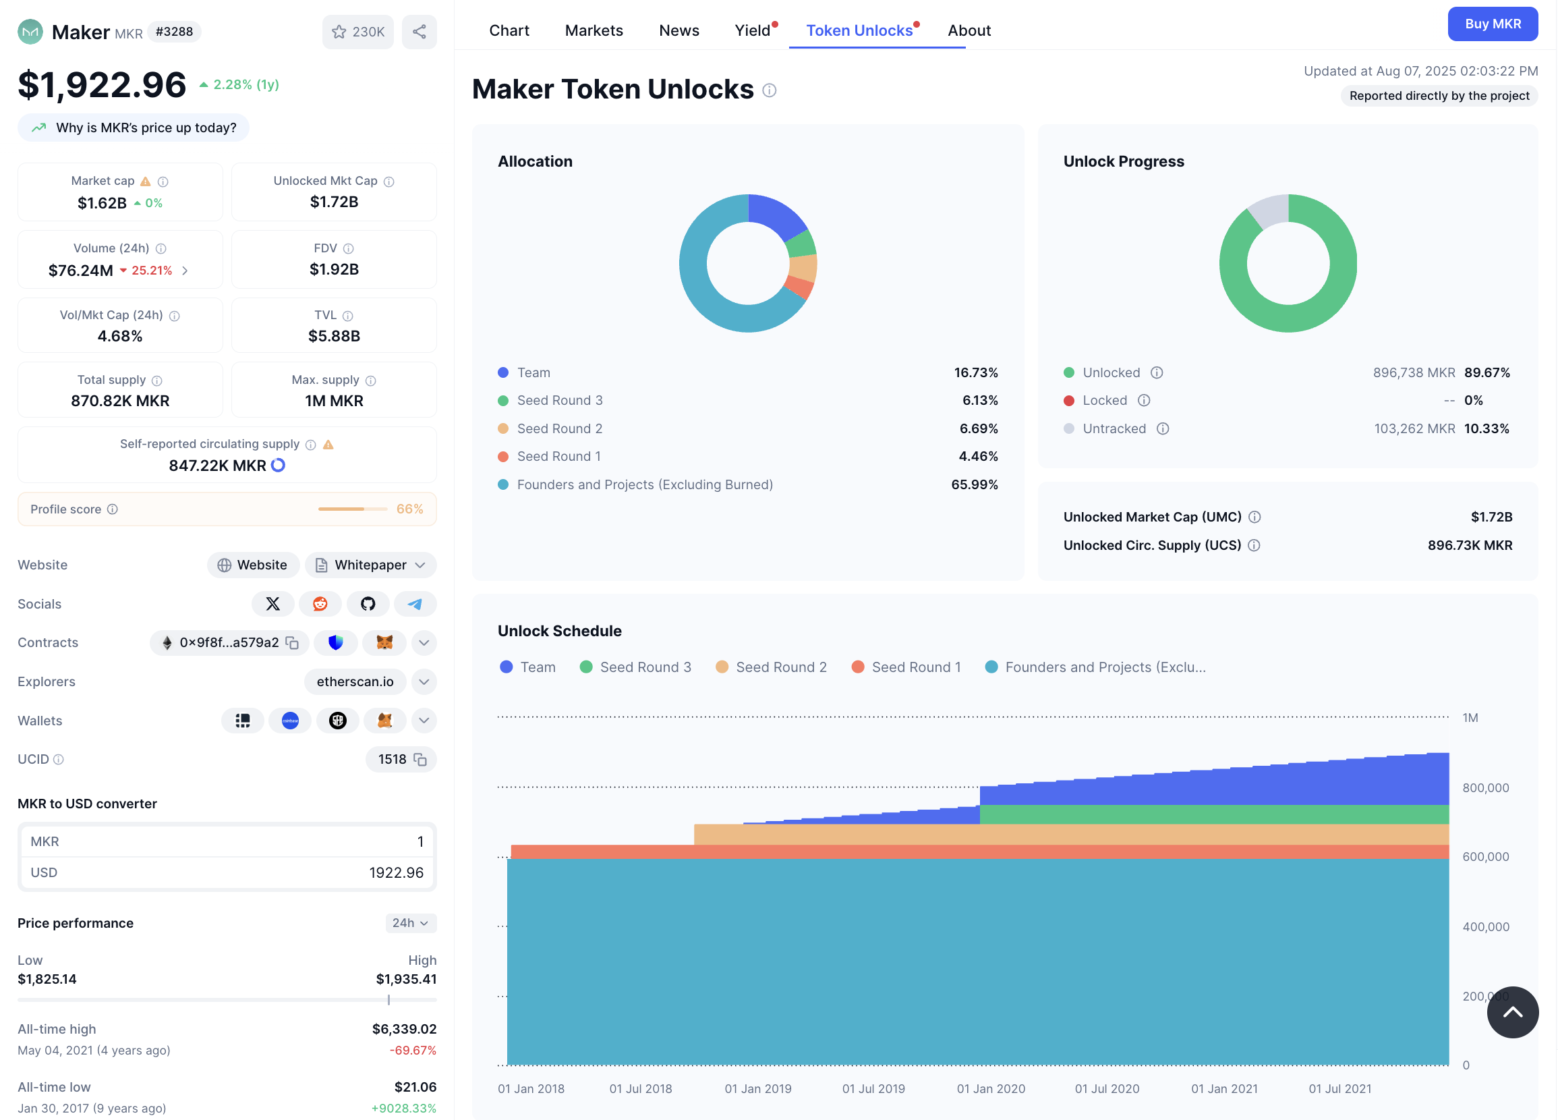Switch to the News tab

tap(679, 30)
